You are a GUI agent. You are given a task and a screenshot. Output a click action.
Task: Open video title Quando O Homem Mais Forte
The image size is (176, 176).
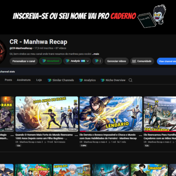[44, 136]
